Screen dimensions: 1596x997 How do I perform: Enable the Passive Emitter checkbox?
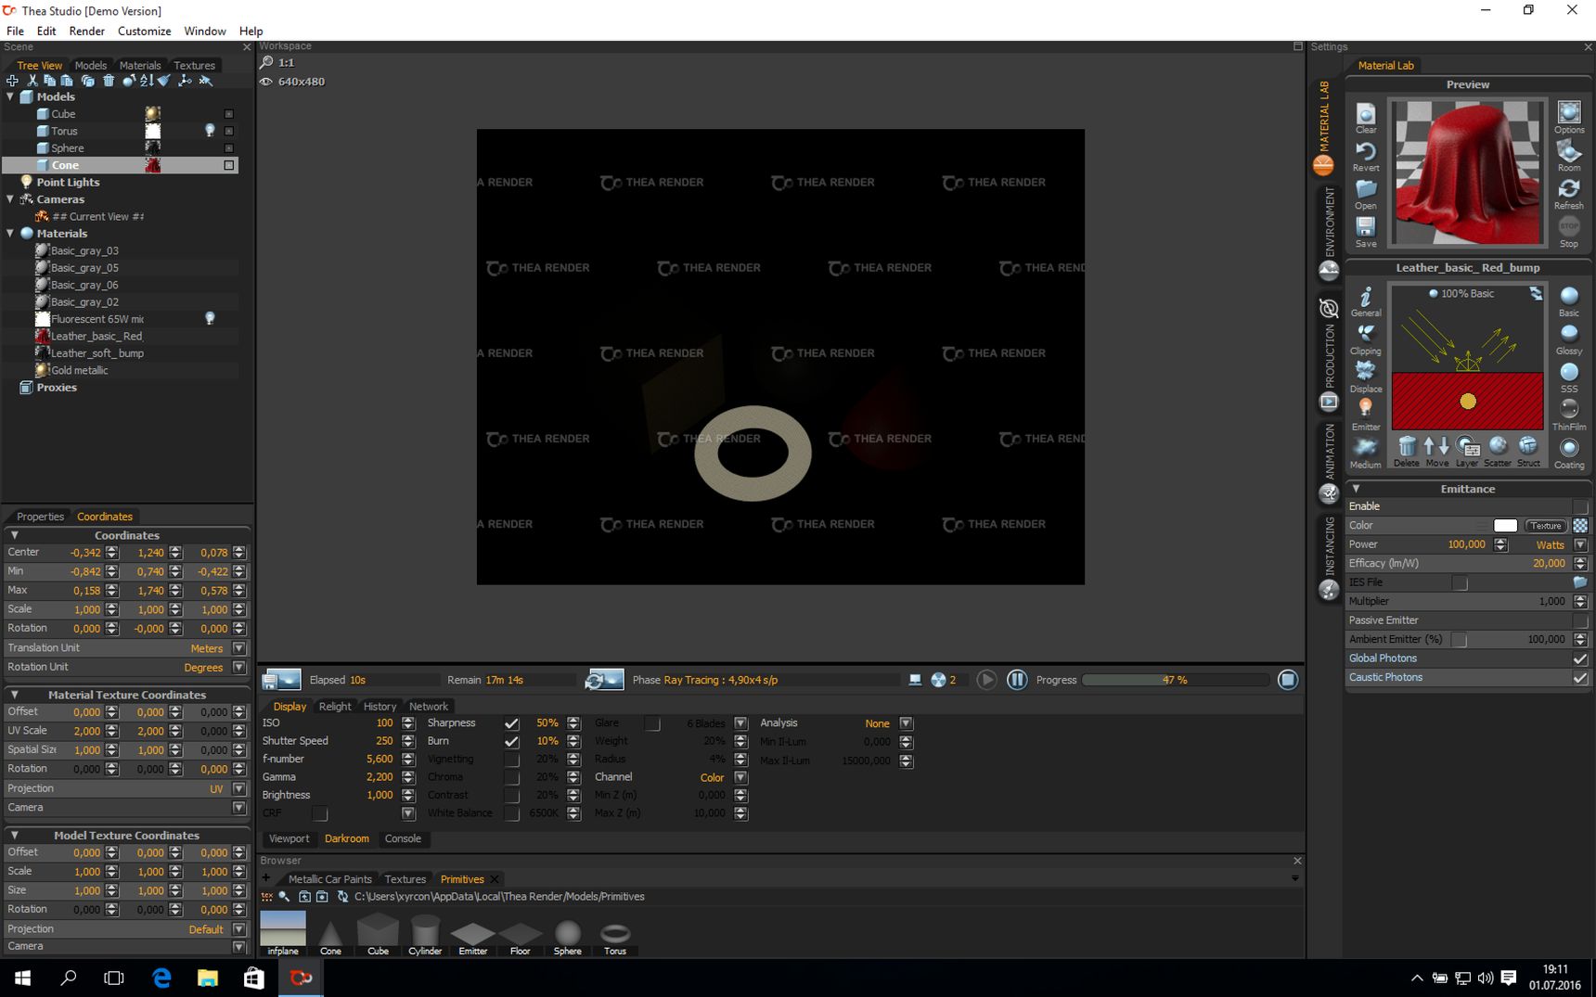pos(1580,620)
